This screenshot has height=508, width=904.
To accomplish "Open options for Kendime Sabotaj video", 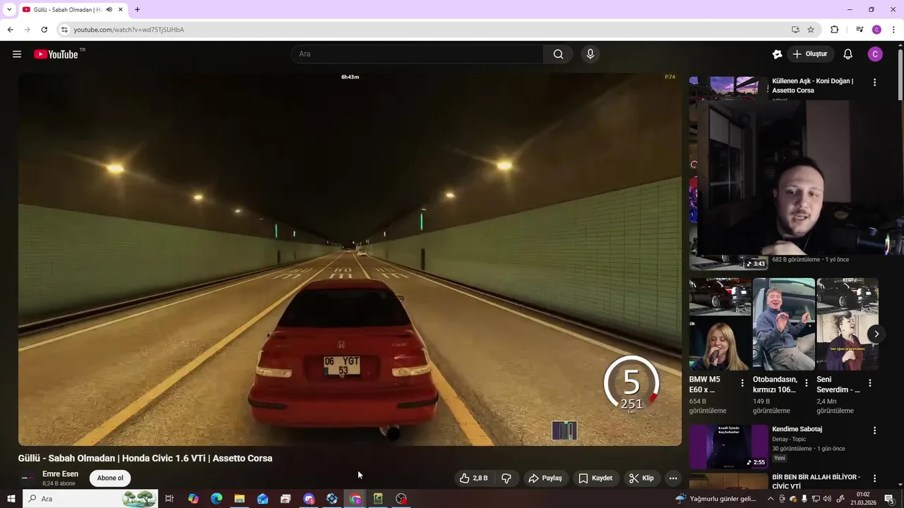I will pyautogui.click(x=874, y=430).
